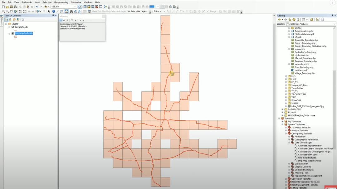Expand the Generalization toolset
This screenshot has width=337, height=189.
[289, 164]
